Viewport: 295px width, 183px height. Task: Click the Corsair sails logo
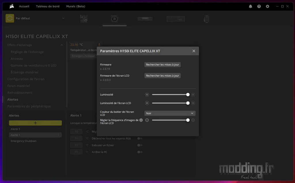point(12,6)
